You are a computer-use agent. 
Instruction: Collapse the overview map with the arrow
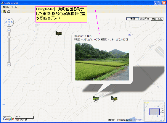[163, 120]
